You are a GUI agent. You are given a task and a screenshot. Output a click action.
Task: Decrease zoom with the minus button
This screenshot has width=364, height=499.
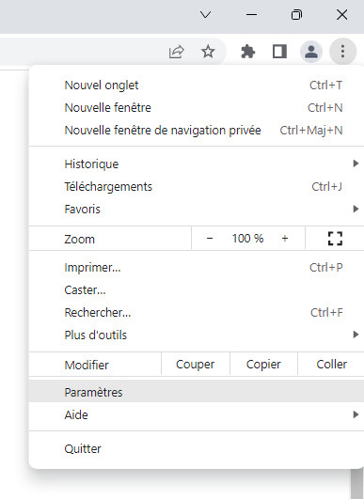tap(210, 239)
